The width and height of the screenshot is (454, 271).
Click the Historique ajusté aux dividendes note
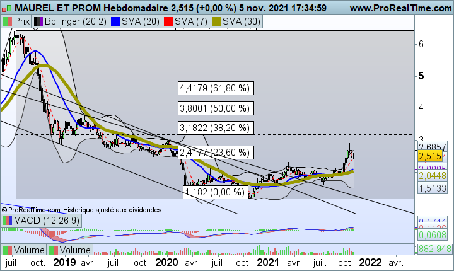(112, 210)
